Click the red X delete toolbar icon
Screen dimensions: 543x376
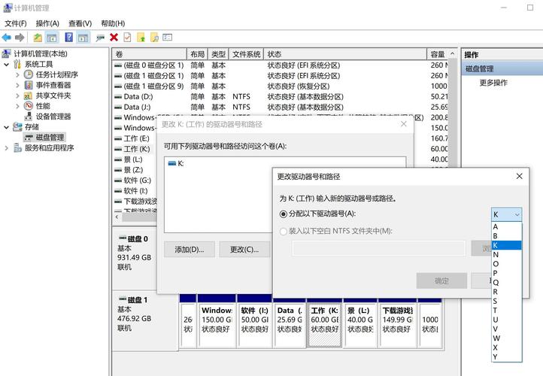[114, 37]
